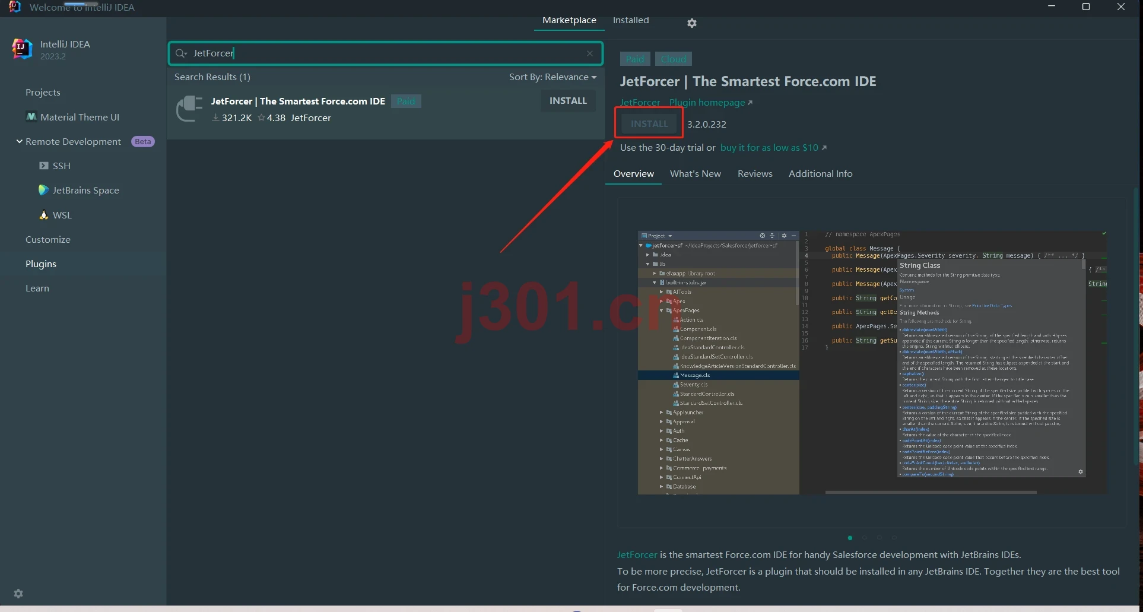This screenshot has height=612, width=1143.
Task: Click INSTALL button in plugin details
Action: coord(649,124)
